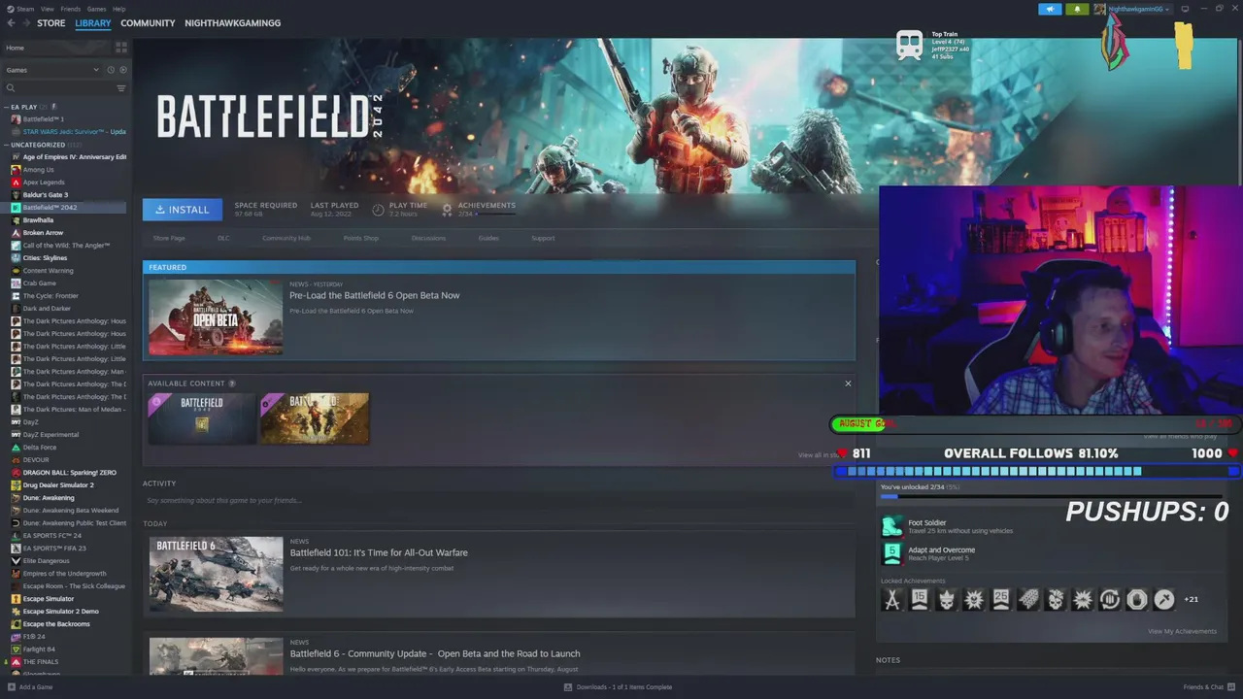
Task: Open the Friends menu
Action: click(71, 9)
